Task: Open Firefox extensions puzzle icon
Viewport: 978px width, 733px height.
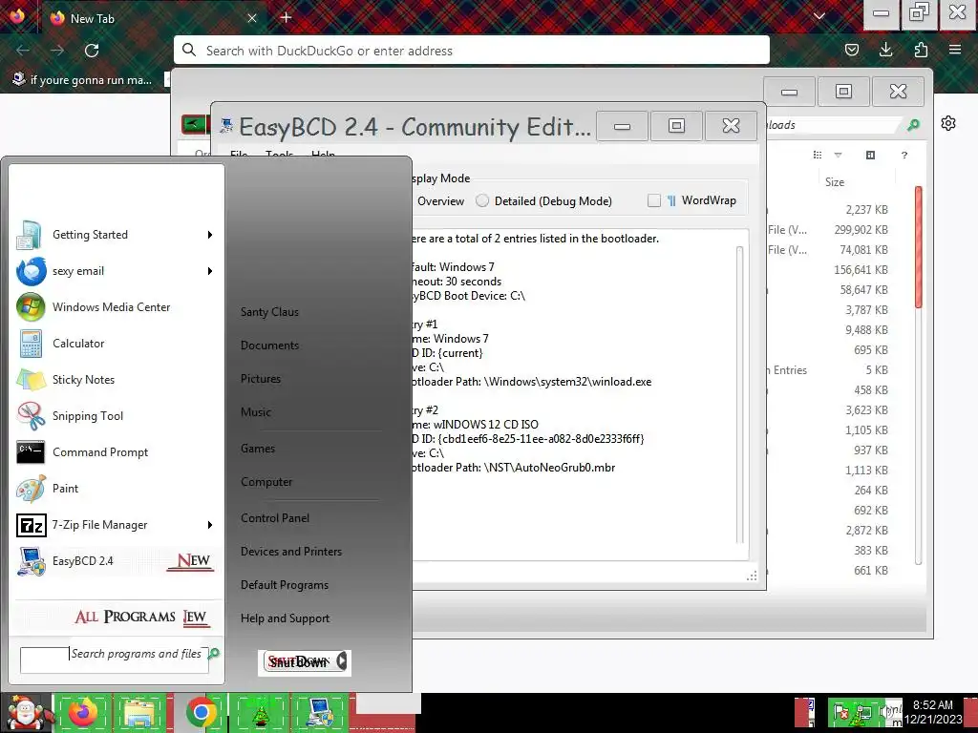Action: [x=921, y=50]
